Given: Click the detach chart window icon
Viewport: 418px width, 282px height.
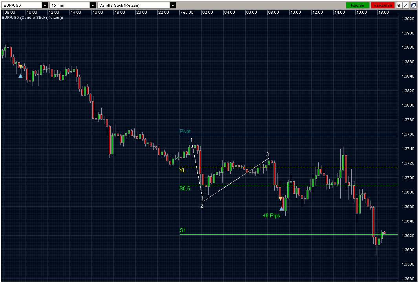Looking at the screenshot, I should pos(413,5).
